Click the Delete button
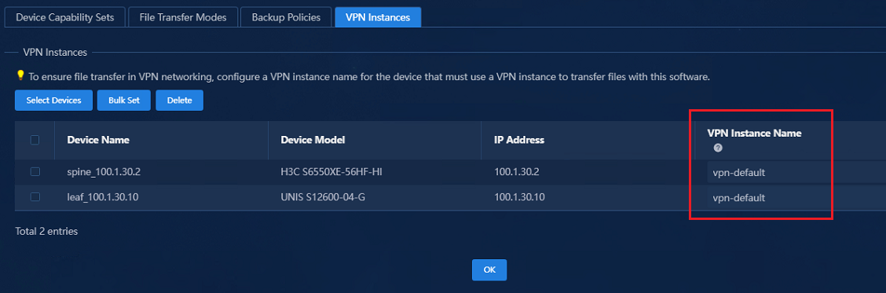This screenshot has height=293, width=886. coord(179,100)
